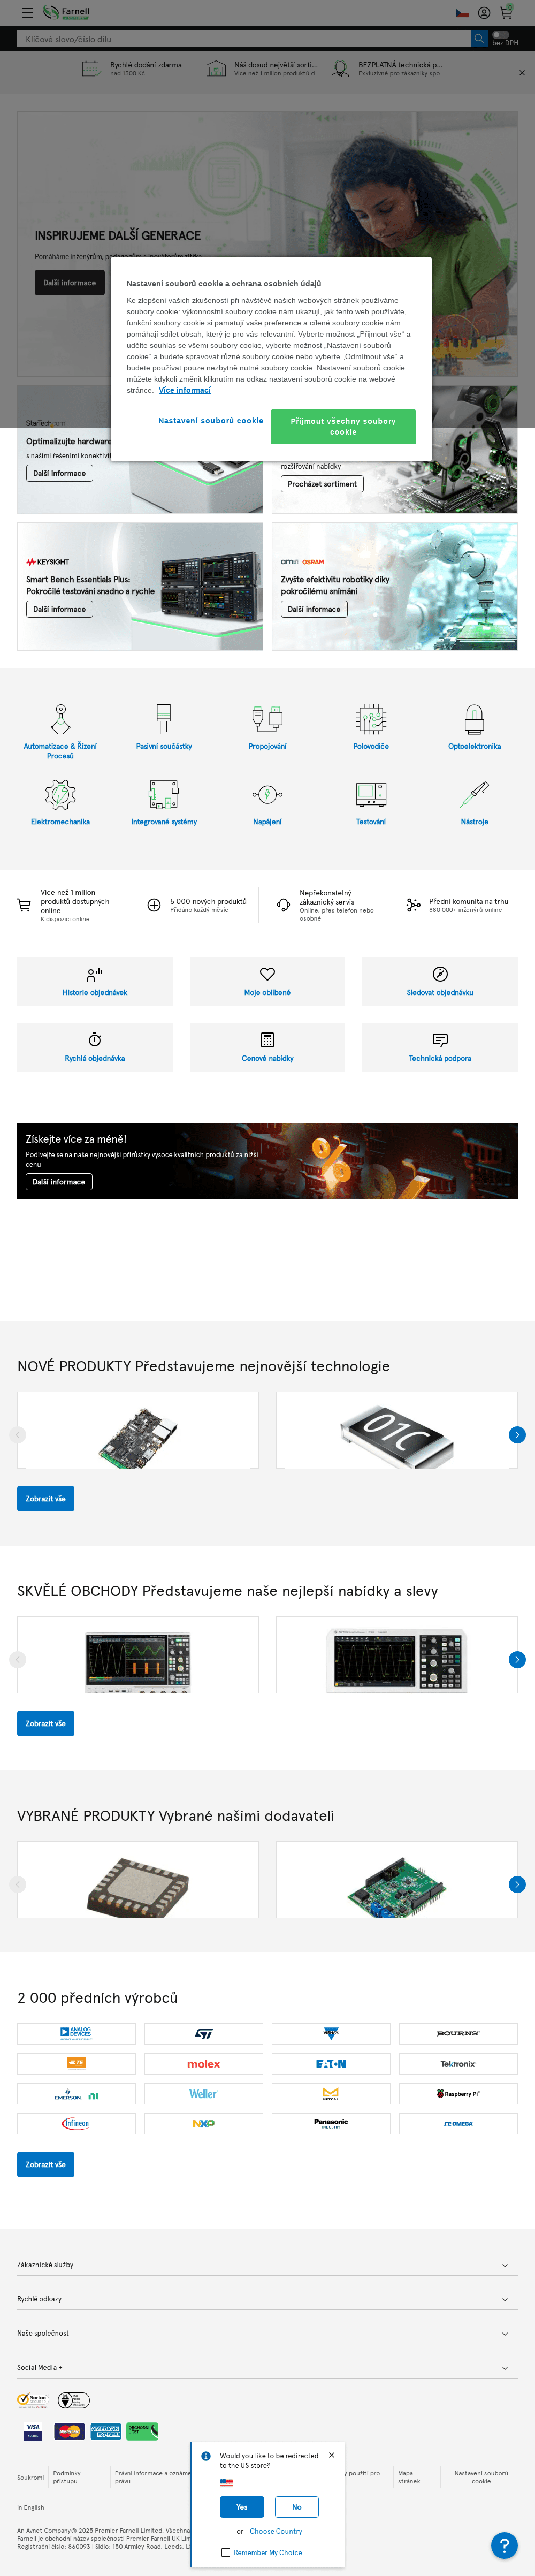Open the hamburger navigation menu

click(x=28, y=13)
